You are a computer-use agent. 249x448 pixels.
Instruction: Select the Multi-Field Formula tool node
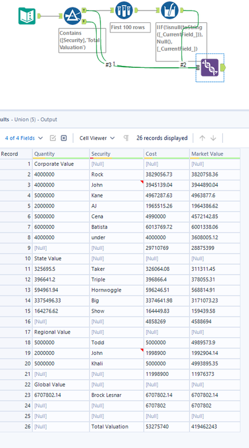click(170, 11)
